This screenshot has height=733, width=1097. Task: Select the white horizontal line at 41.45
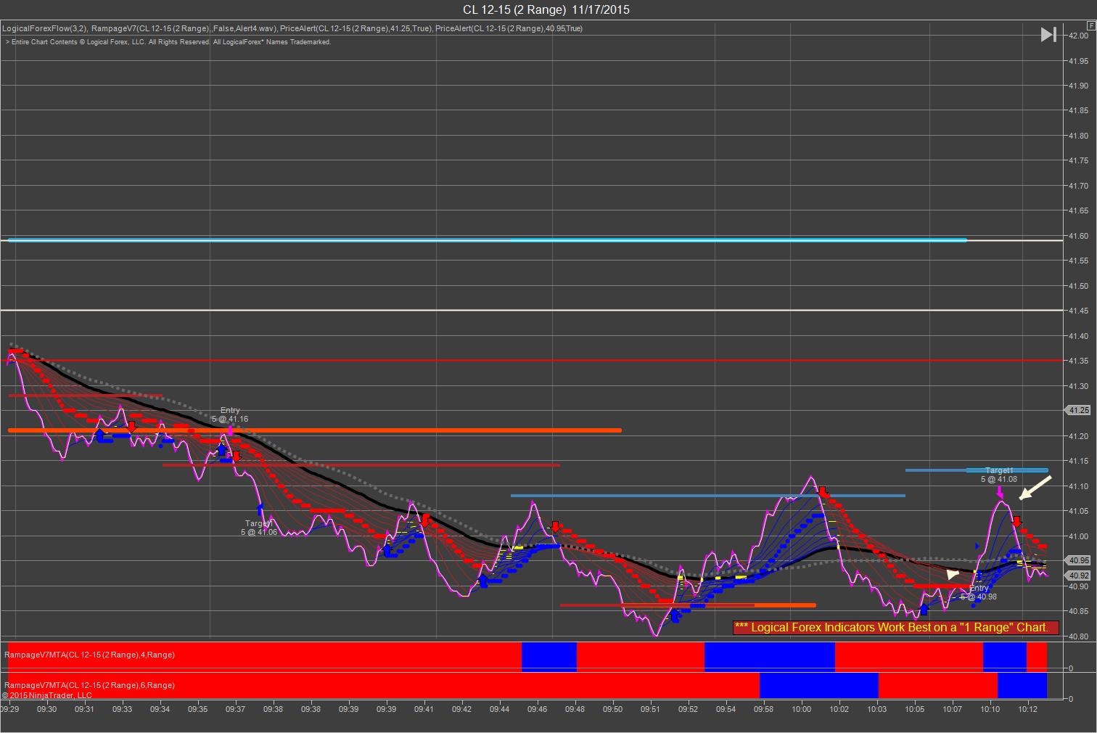tap(531, 311)
